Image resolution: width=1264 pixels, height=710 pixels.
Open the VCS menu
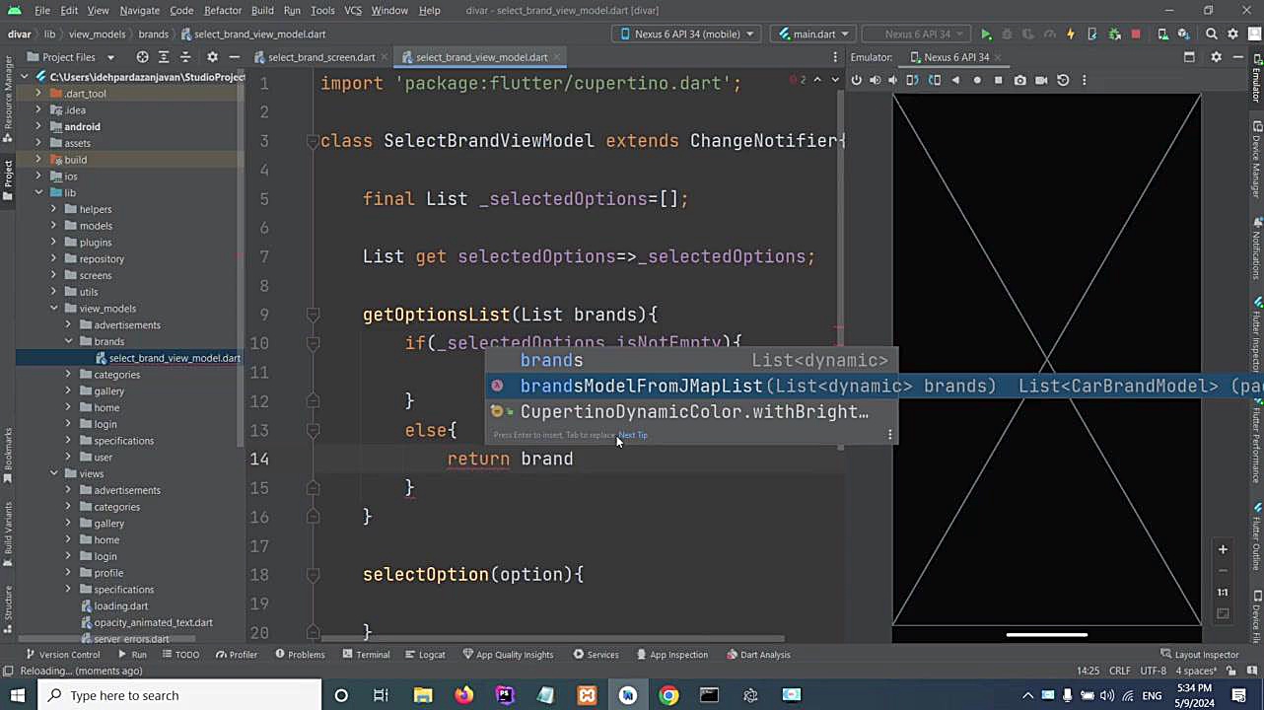click(x=353, y=10)
